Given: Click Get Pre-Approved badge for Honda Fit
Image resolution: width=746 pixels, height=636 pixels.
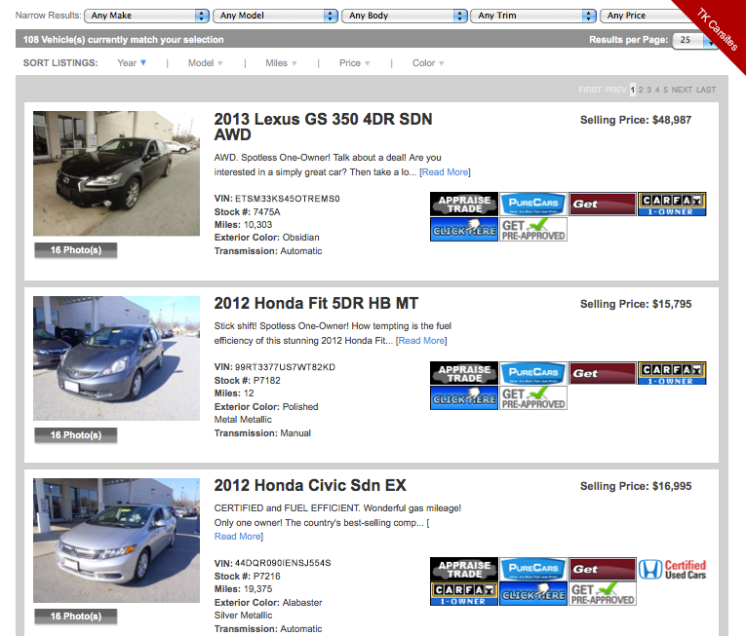Looking at the screenshot, I should tap(532, 397).
